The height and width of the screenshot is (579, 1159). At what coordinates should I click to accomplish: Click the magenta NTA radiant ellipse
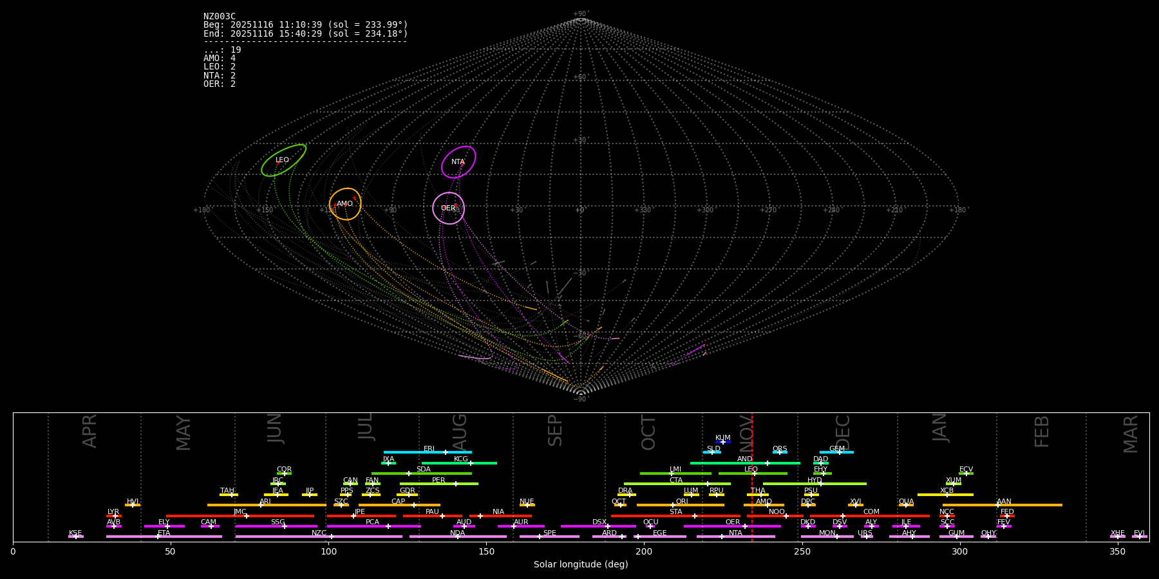click(458, 162)
